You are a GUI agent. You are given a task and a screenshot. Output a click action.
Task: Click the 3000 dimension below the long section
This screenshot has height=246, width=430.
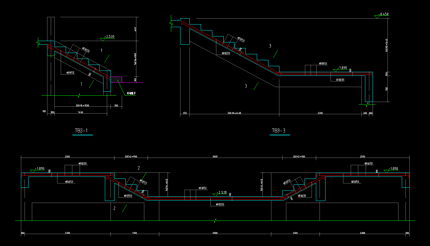click(x=215, y=233)
